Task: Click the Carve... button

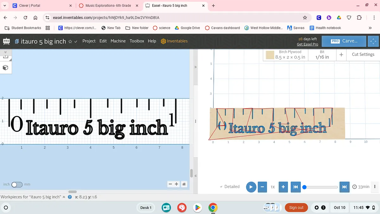Action: click(x=344, y=41)
